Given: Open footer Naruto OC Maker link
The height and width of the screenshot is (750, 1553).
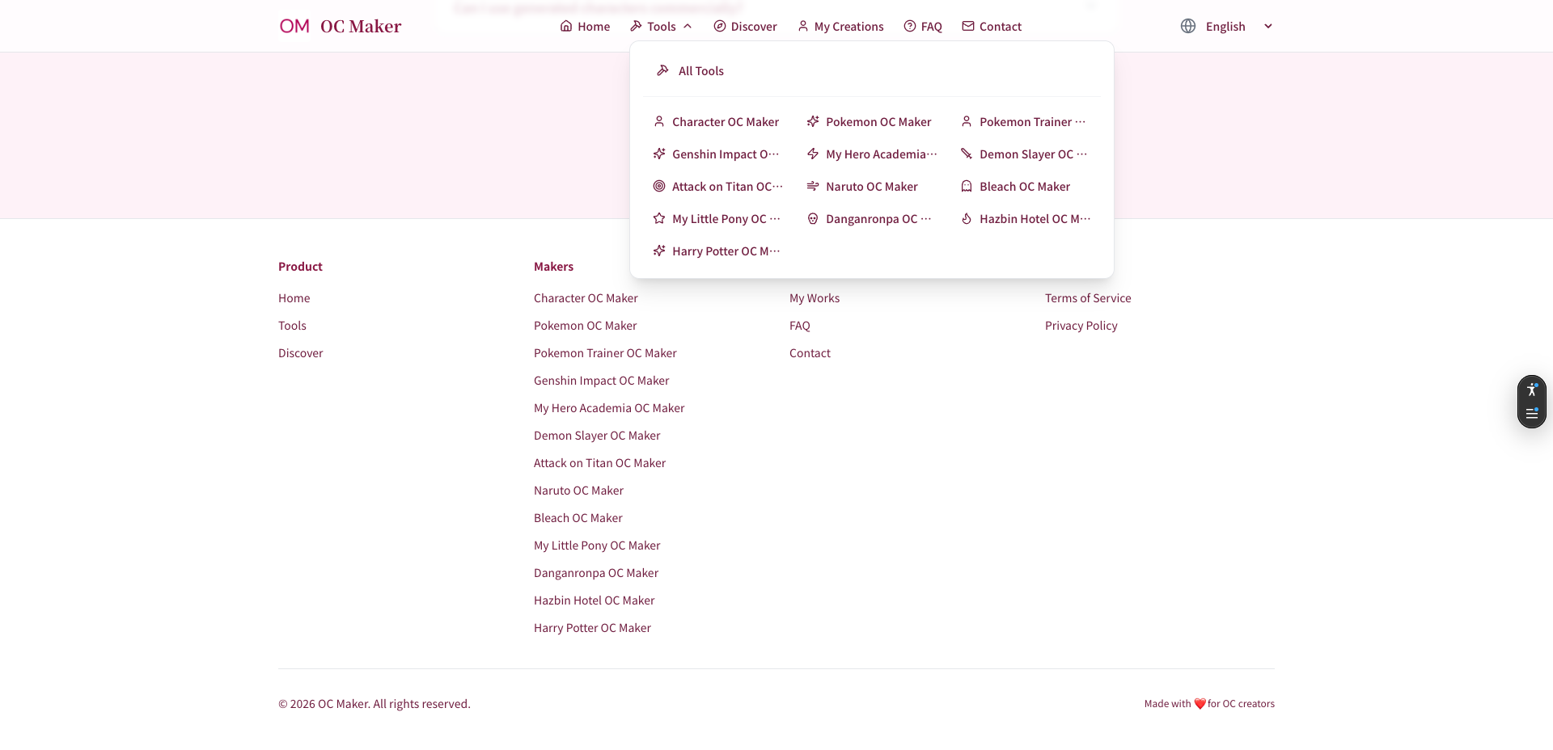Looking at the screenshot, I should [x=578, y=490].
